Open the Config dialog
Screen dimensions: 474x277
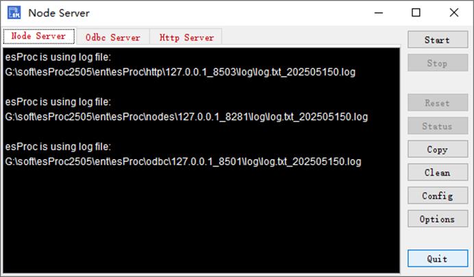point(438,196)
